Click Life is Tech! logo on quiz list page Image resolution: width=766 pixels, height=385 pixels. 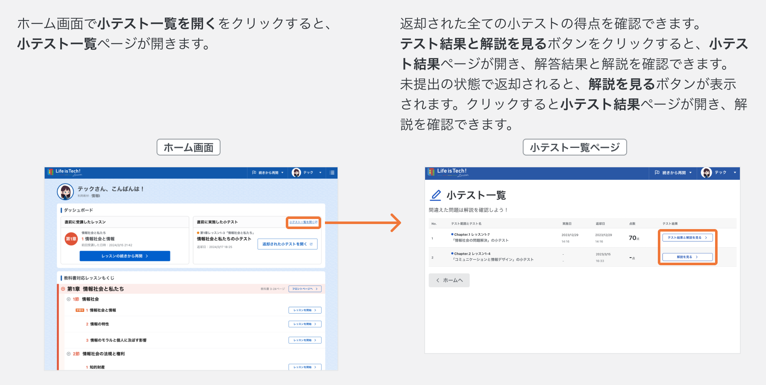448,172
